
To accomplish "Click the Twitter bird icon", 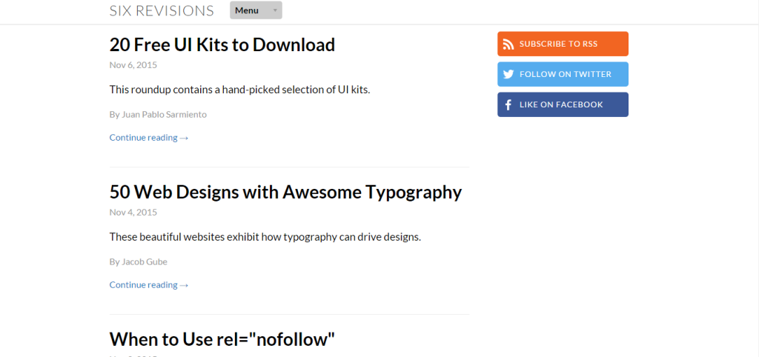I will pos(508,74).
